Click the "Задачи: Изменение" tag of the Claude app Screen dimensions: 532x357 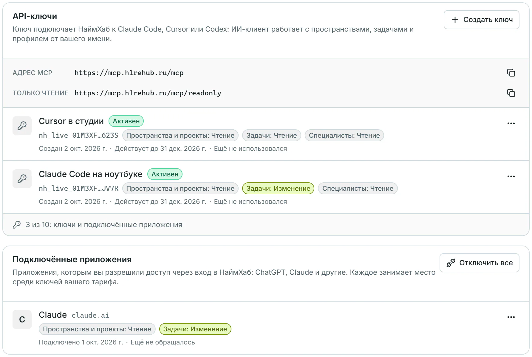[x=195, y=329]
